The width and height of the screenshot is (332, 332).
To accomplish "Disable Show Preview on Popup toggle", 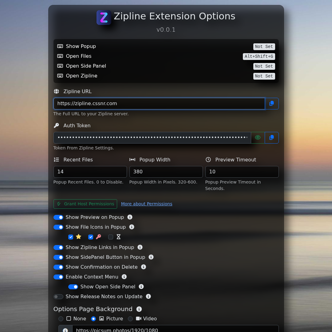I will tap(58, 217).
